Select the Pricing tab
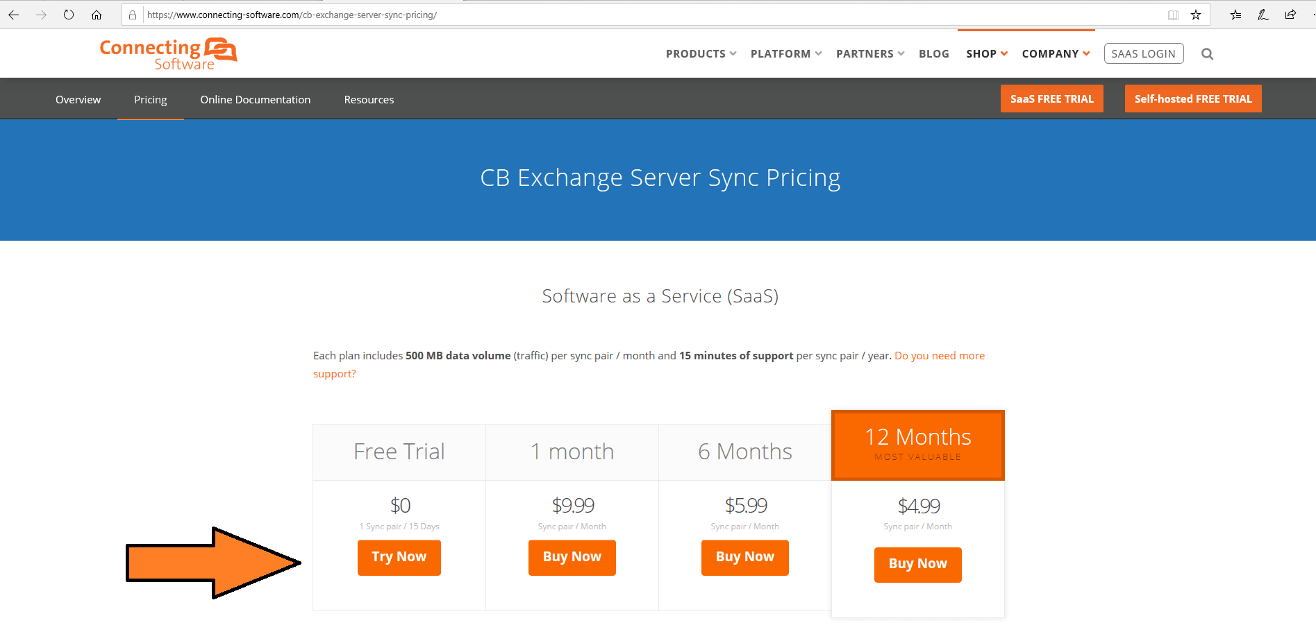 (x=150, y=99)
